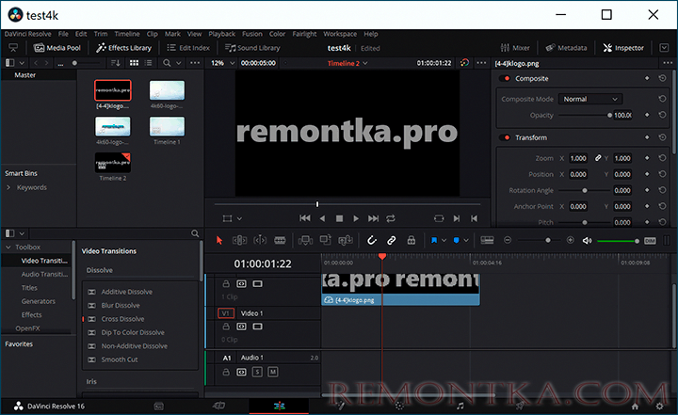This screenshot has width=678, height=415.
Task: Open the Sound Library panel
Action: tap(252, 48)
